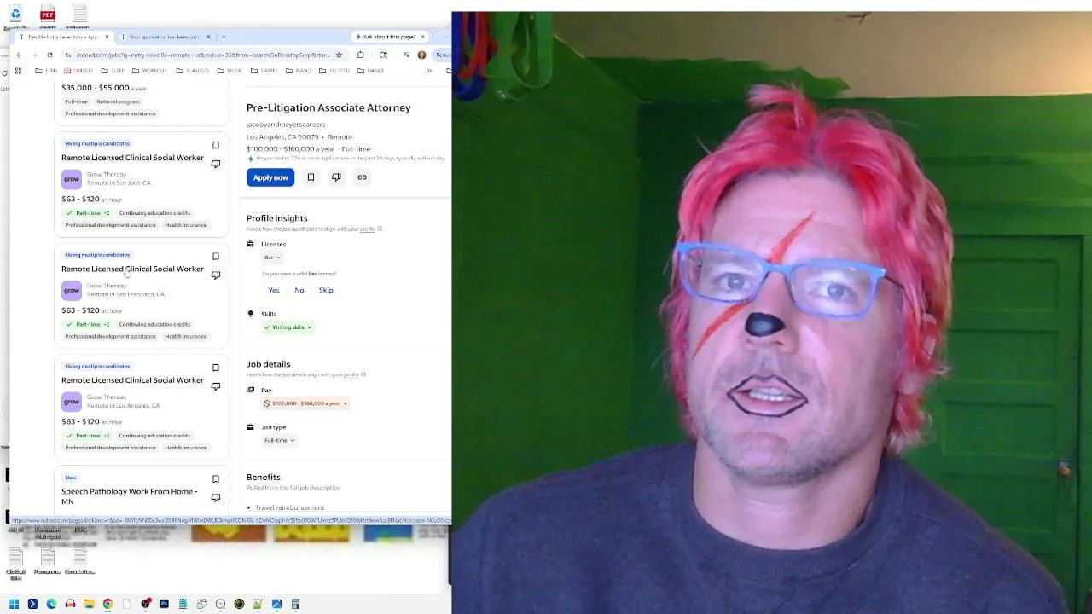The width and height of the screenshot is (1092, 614).
Task: Expand the Writing skills chip
Action: 288,327
